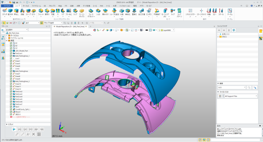The width and height of the screenshot is (263, 142).
Task: Expand the サーフェス(2) tree node
Action: (7, 35)
